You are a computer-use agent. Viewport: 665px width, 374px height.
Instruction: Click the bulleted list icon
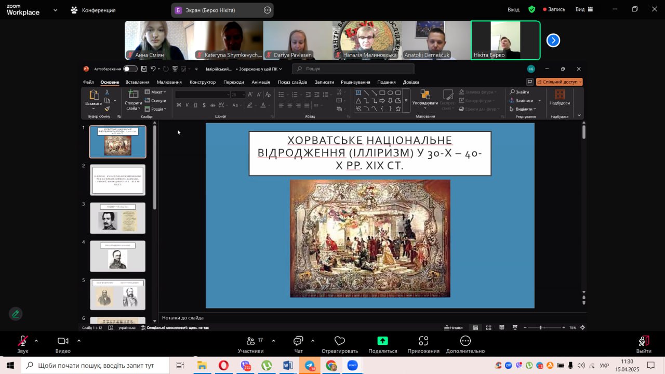click(x=281, y=95)
